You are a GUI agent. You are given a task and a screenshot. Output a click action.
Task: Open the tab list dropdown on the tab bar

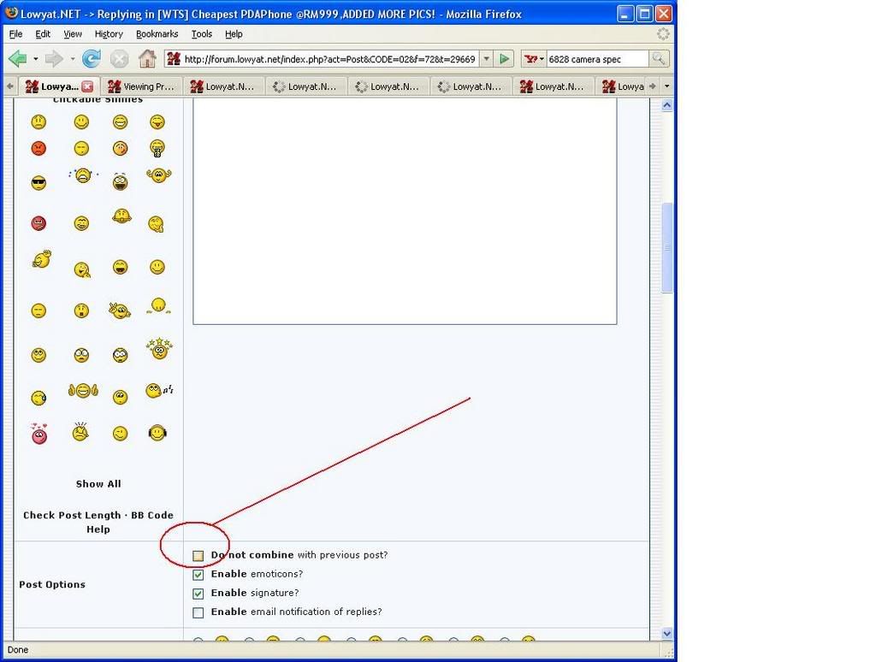666,86
